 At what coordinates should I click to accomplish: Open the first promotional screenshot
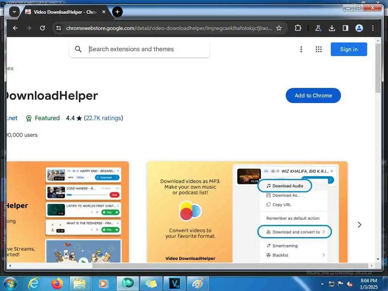click(67, 212)
